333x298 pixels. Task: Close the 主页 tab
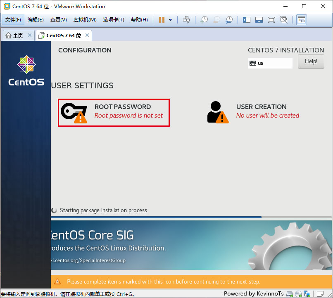[30, 35]
